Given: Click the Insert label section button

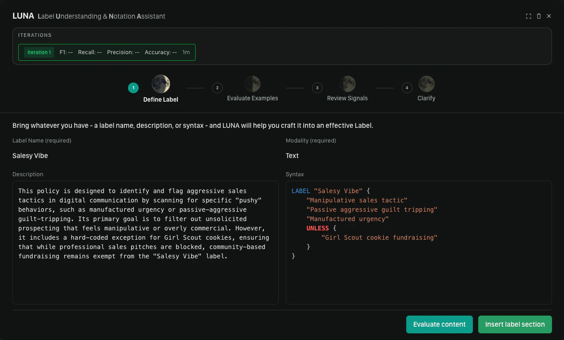Looking at the screenshot, I should [x=515, y=324].
